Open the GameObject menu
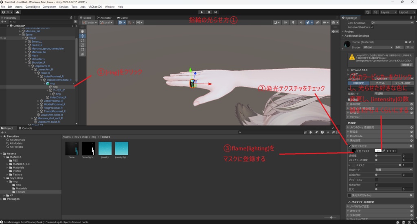417x224 pixels. [x=33, y=7]
